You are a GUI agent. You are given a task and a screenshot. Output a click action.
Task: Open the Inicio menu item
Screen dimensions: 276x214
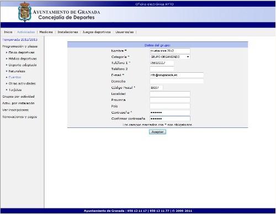[x=8, y=32]
